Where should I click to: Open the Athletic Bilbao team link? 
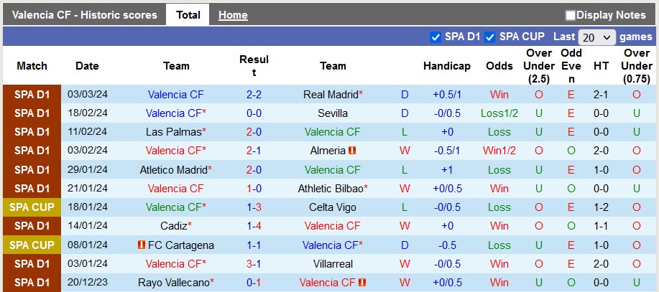point(331,188)
